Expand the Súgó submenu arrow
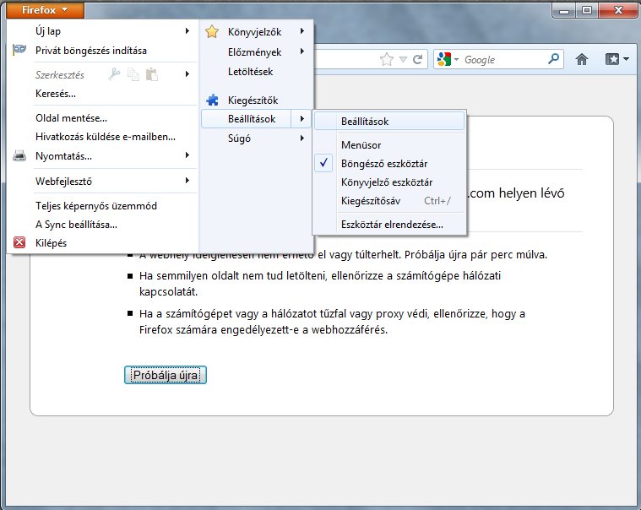Screen dimensions: 641x510 coord(302,138)
